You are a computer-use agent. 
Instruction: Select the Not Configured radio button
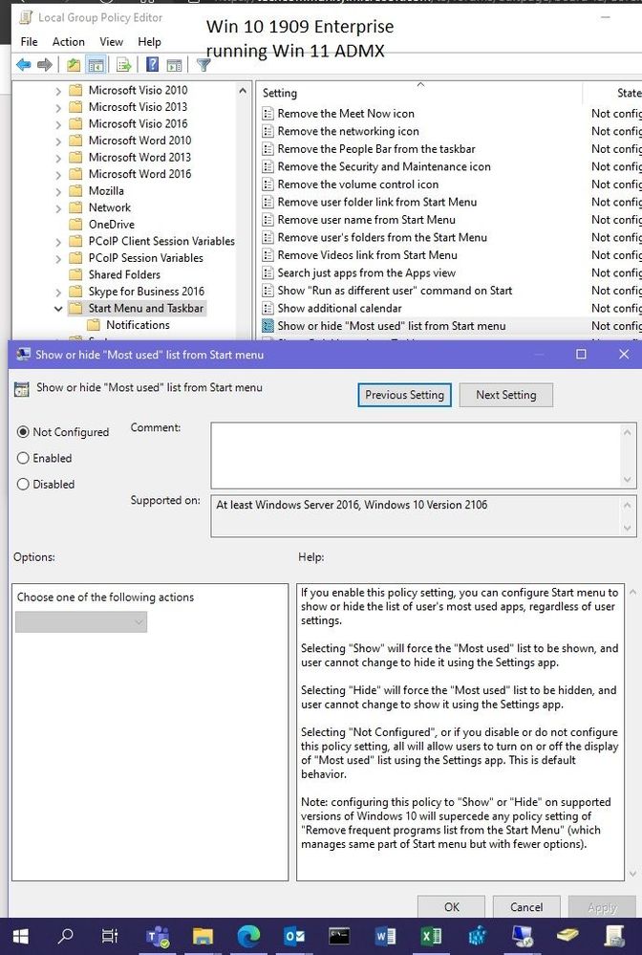point(23,432)
